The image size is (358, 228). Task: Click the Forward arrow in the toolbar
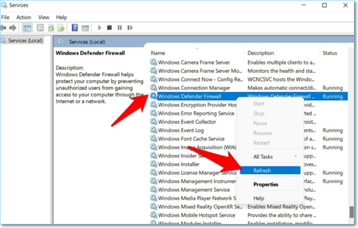tap(13, 28)
